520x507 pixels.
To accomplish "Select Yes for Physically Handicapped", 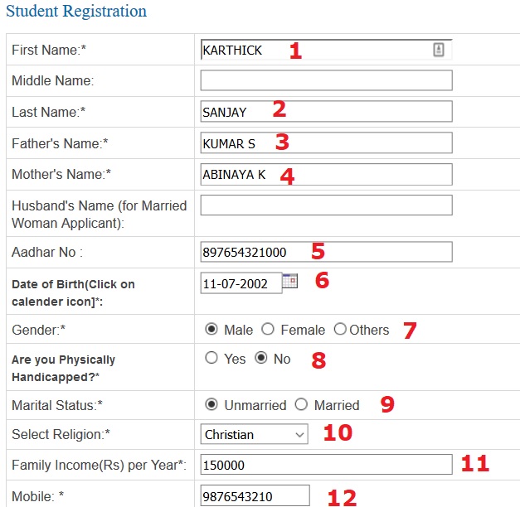I will [211, 358].
